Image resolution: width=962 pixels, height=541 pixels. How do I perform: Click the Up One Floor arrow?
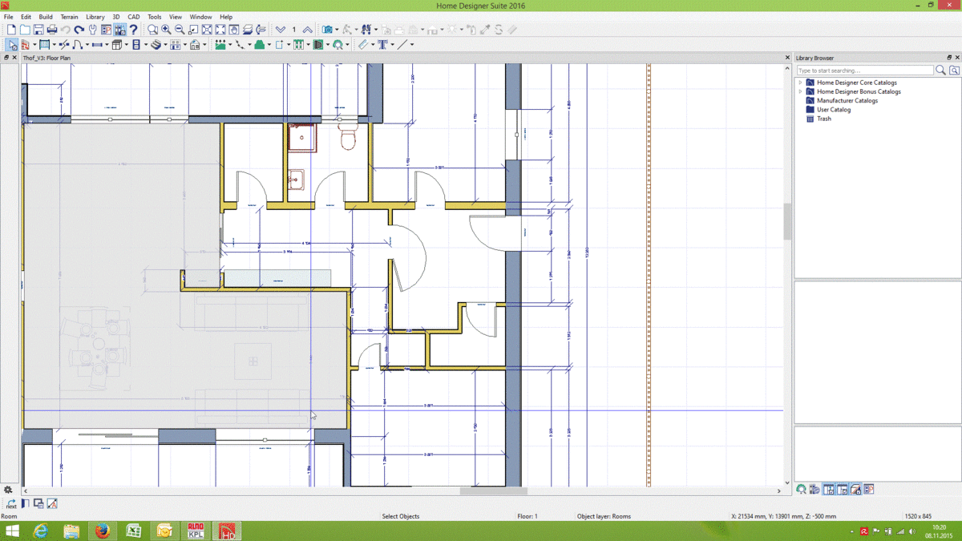pyautogui.click(x=308, y=30)
